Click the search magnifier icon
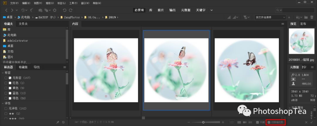This screenshot has width=317, height=126. tap(278, 10)
